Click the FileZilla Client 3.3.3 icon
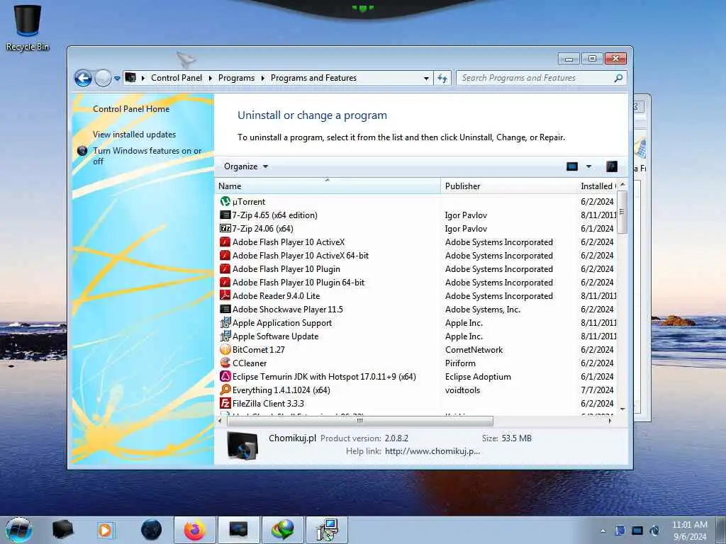 pos(225,403)
